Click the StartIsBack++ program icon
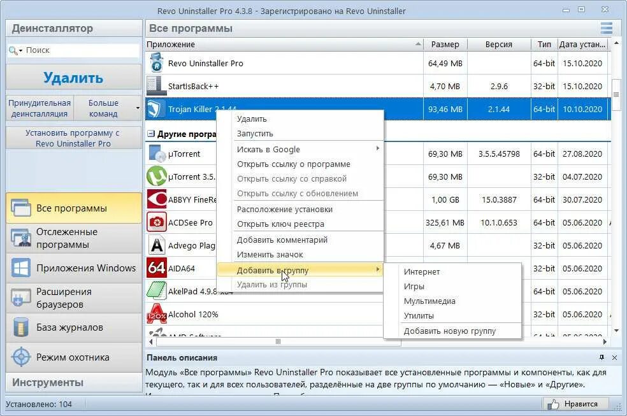 tap(156, 86)
